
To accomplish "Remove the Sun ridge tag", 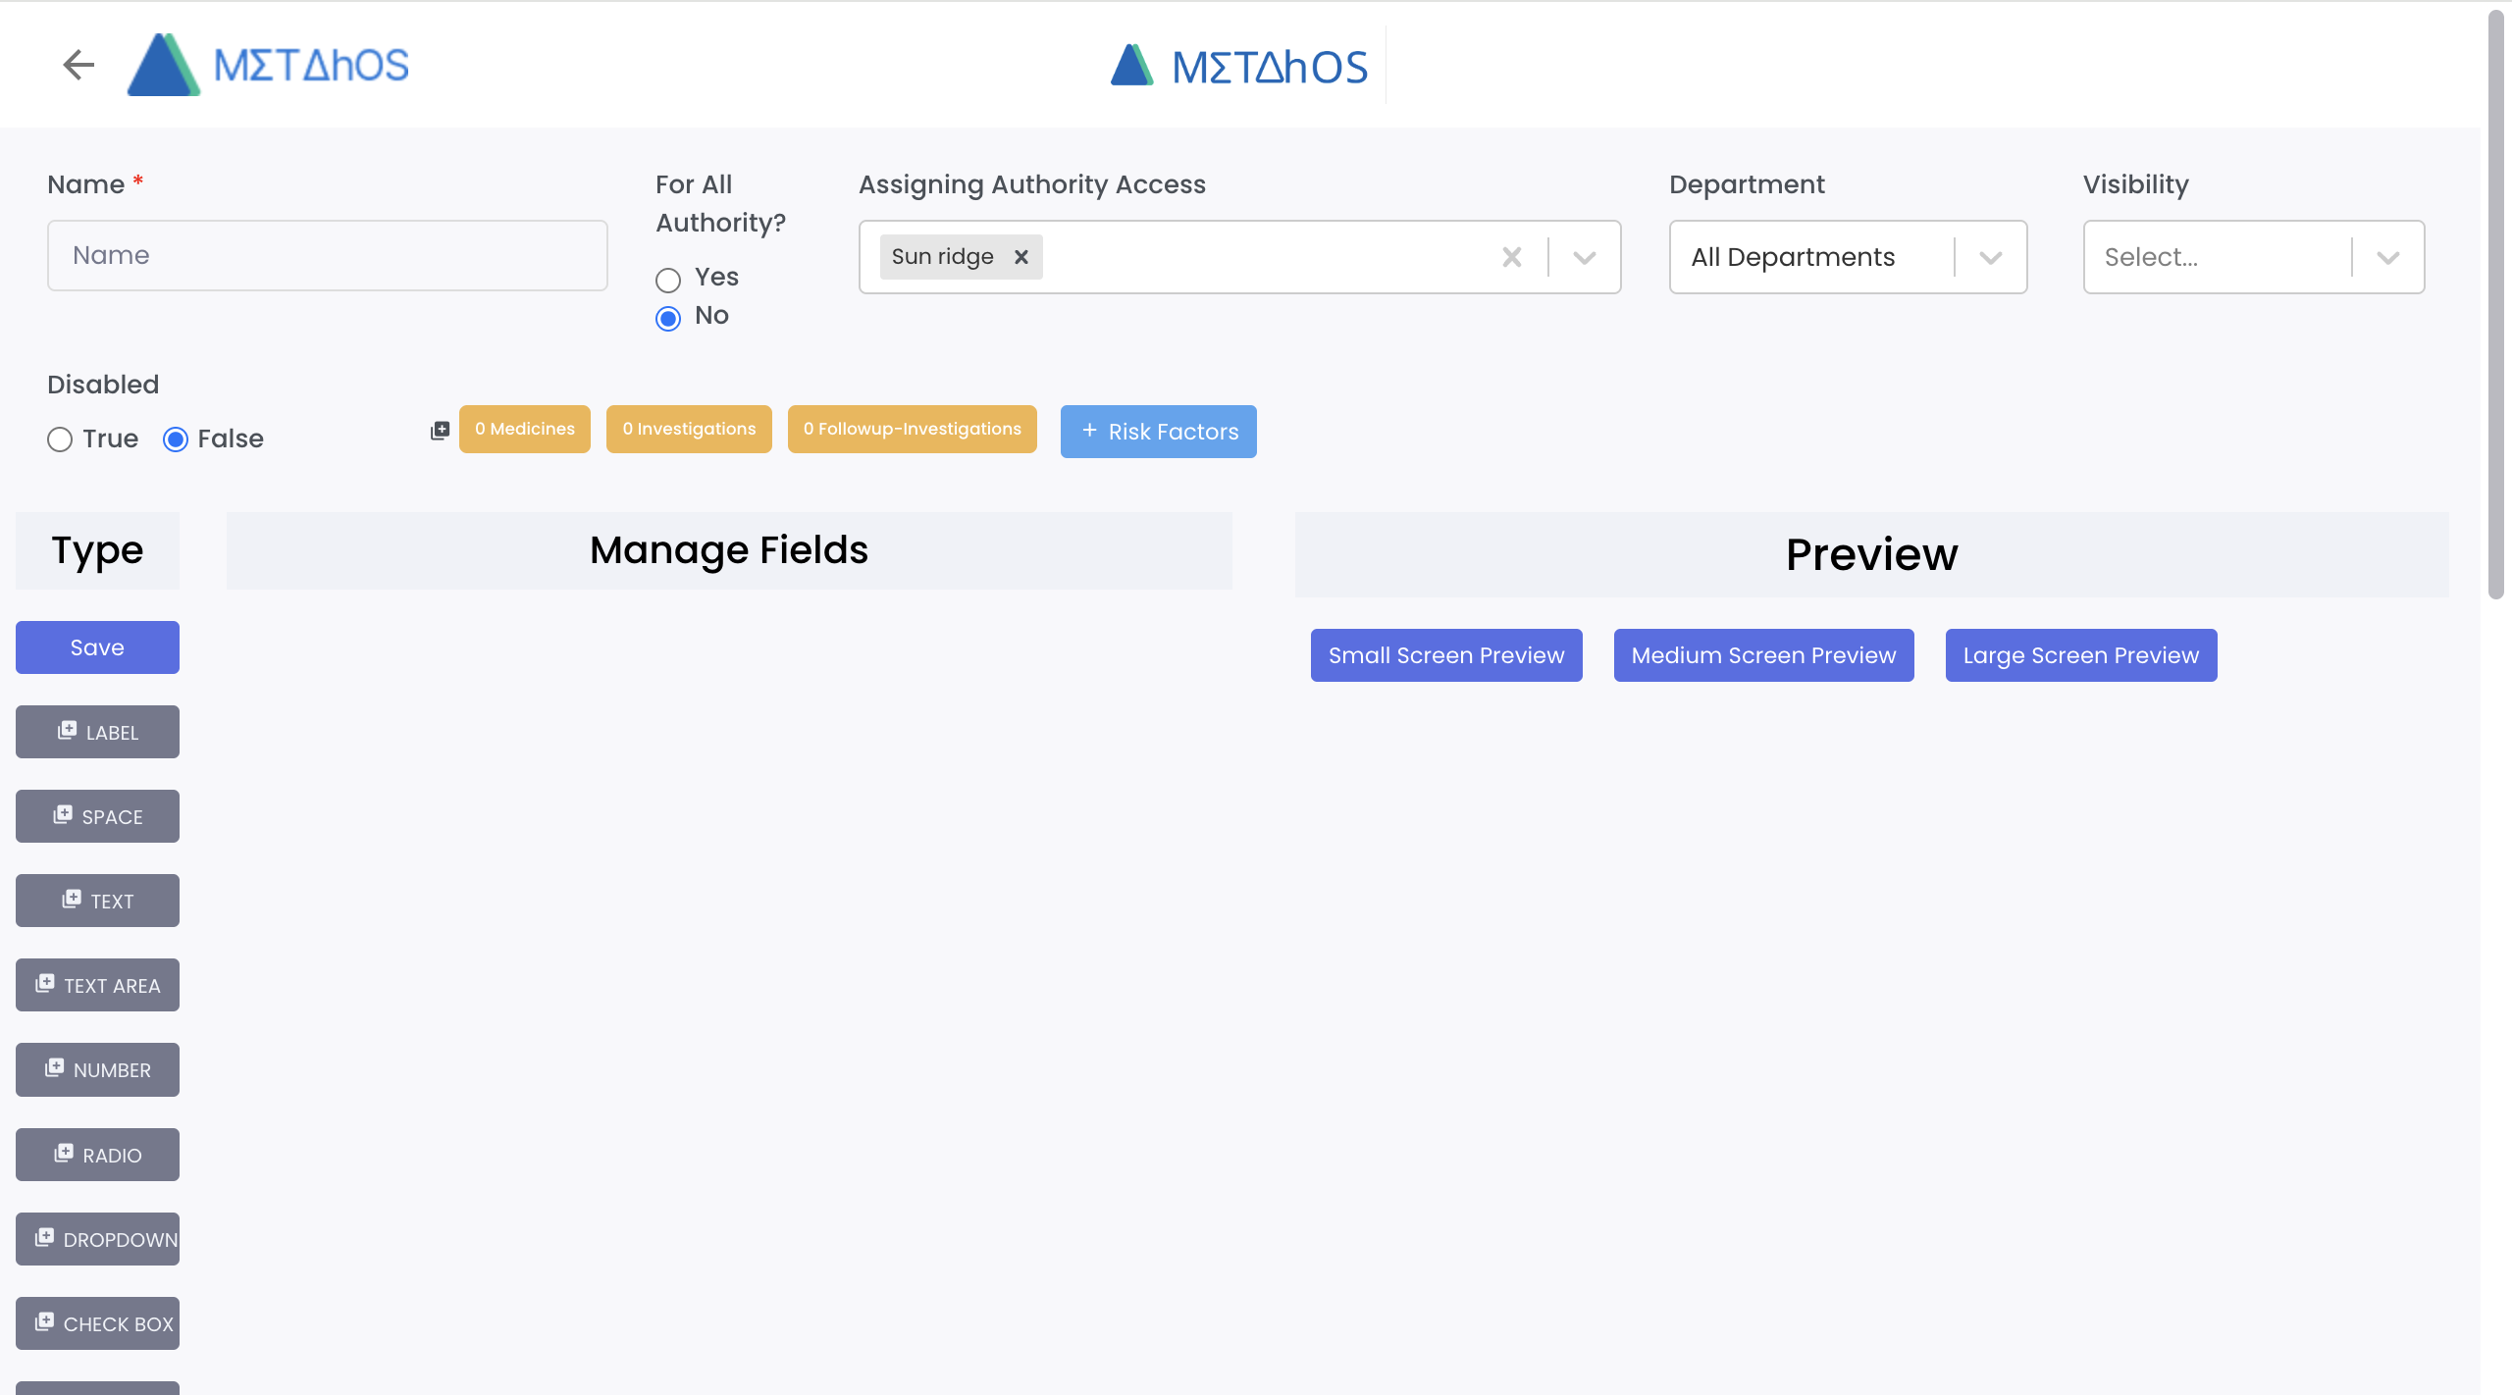I will tap(1020, 257).
